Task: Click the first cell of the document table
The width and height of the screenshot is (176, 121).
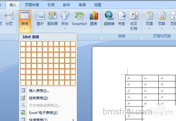Action: click(134, 78)
